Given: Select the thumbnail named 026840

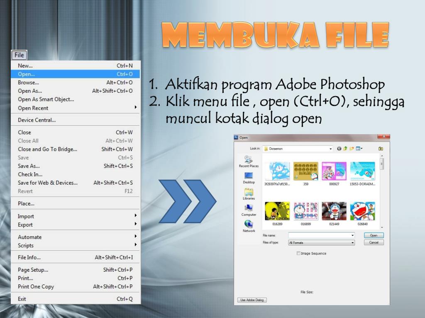Looking at the screenshot, I should [363, 214].
